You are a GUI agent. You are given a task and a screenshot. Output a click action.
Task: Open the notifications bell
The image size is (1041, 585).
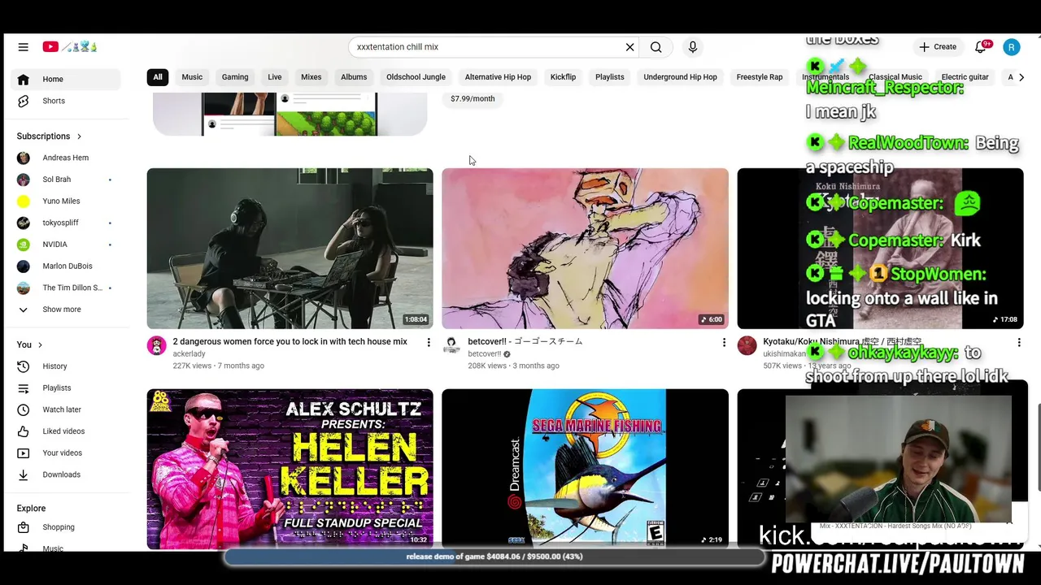pos(981,47)
